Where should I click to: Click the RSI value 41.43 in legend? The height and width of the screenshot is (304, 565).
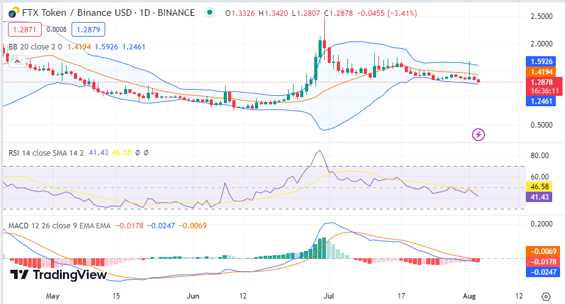tap(98, 153)
